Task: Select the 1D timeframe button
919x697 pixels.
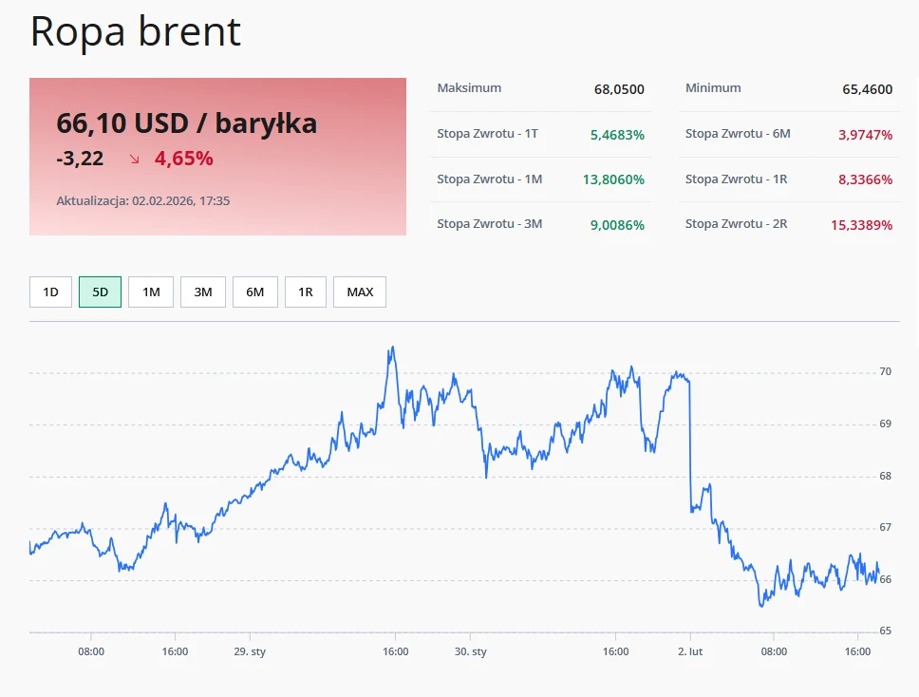Action: [49, 292]
